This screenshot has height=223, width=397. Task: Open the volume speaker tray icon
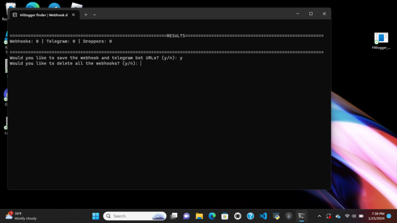pyautogui.click(x=354, y=216)
